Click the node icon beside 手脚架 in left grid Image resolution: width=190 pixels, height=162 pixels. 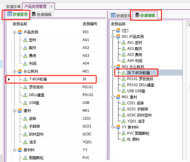point(25,126)
